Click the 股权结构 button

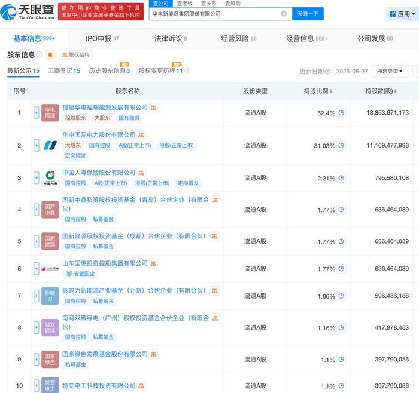(x=76, y=55)
